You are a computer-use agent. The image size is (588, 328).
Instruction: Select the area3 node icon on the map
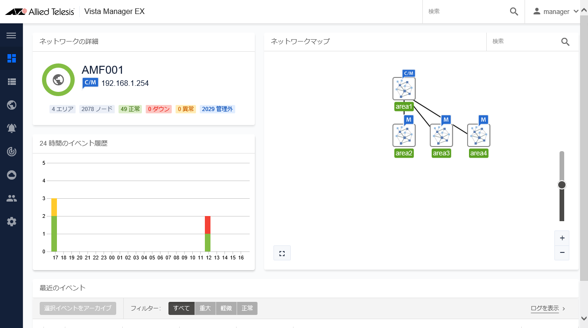pos(441,135)
